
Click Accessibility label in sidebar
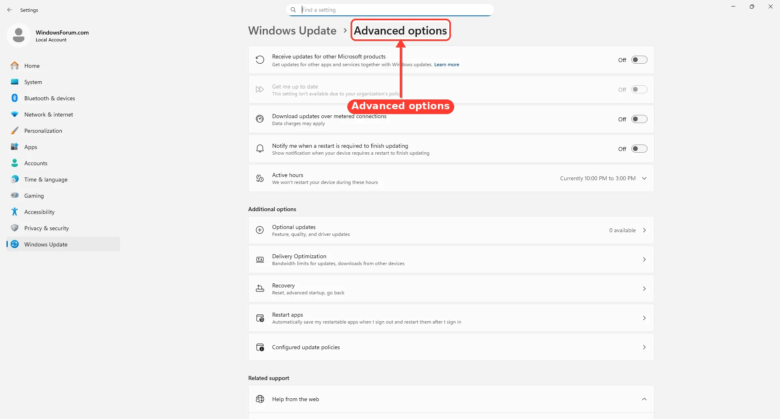pyautogui.click(x=39, y=212)
